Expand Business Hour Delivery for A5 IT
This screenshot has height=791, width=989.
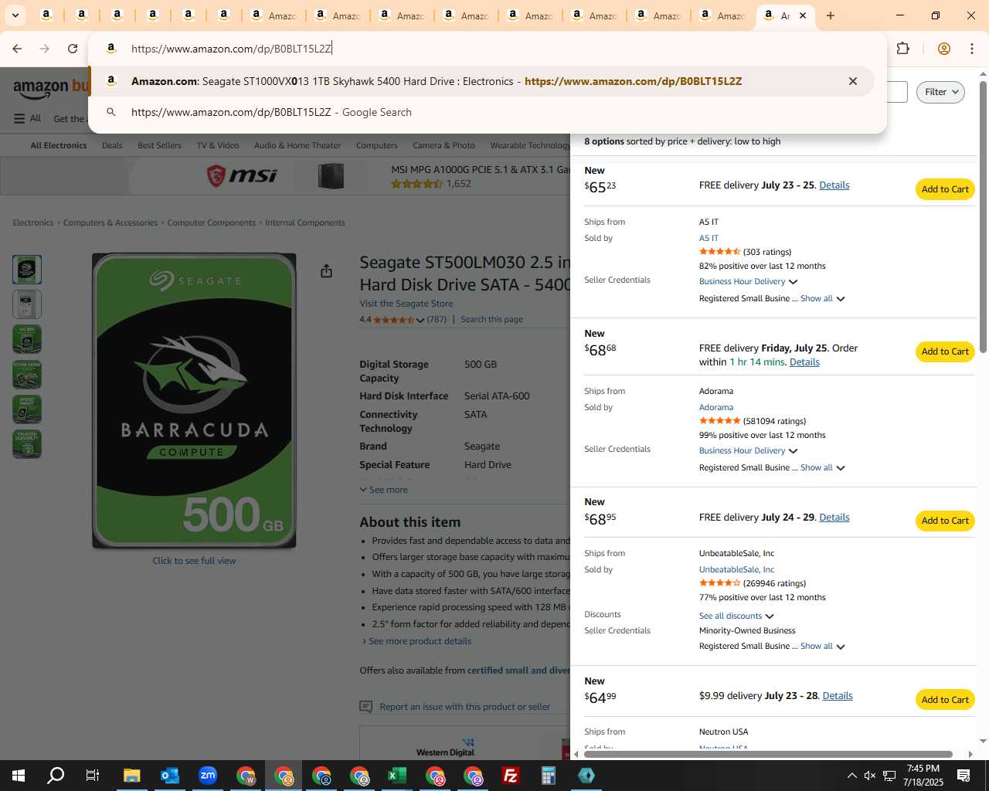(x=748, y=282)
